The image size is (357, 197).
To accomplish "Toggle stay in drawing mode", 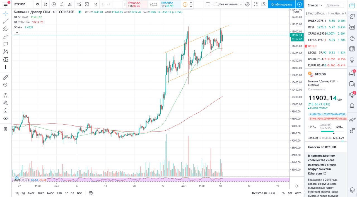I will point(5,103).
